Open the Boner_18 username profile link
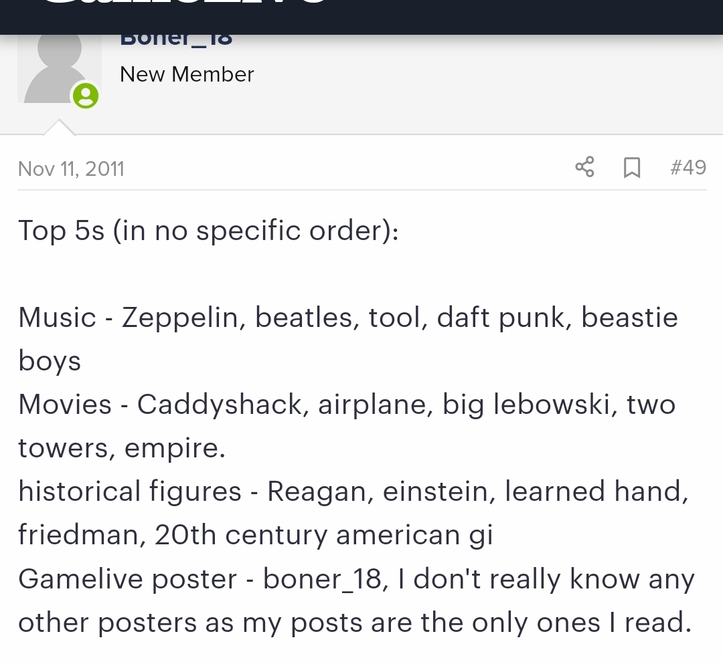 pyautogui.click(x=176, y=39)
